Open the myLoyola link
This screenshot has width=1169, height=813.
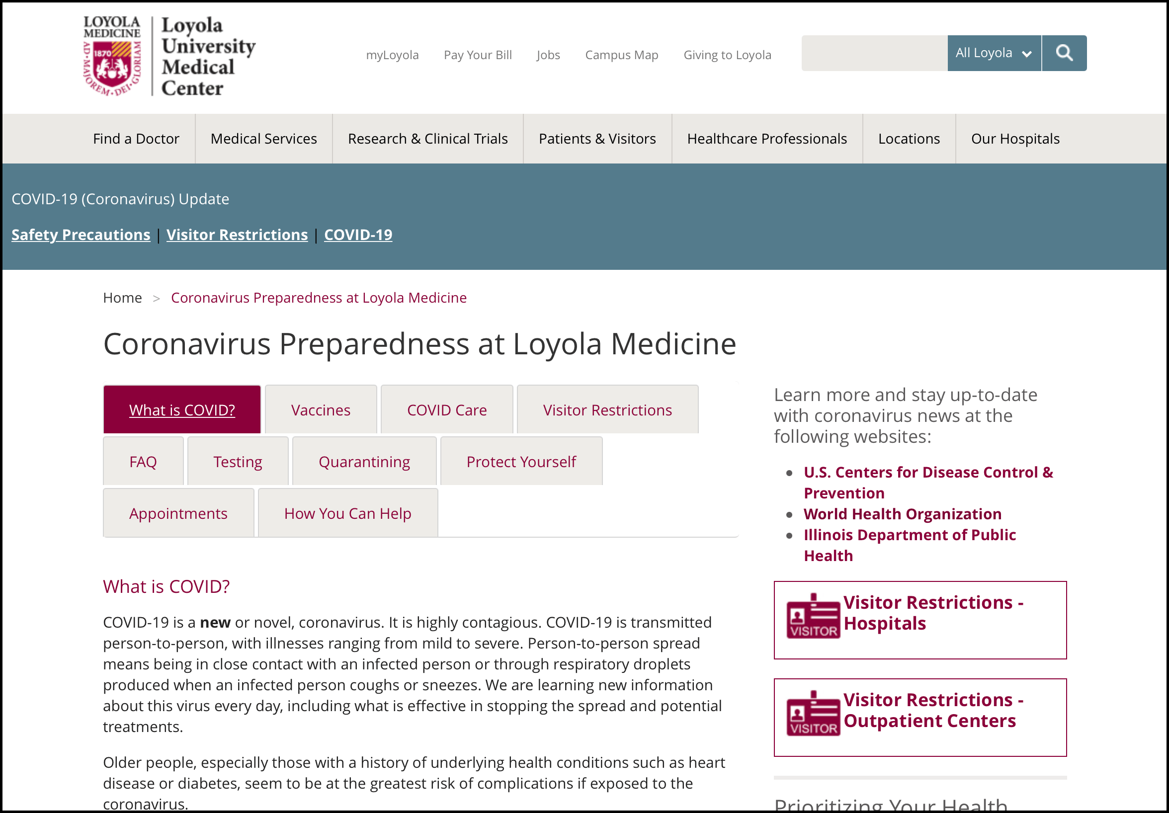(x=392, y=55)
